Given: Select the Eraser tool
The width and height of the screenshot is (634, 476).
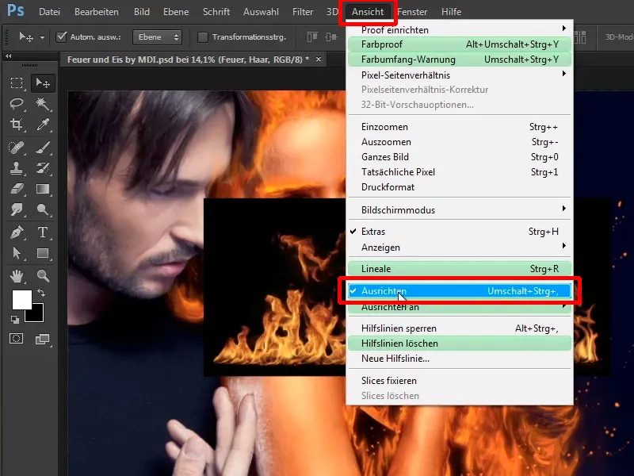Looking at the screenshot, I should click(x=17, y=189).
